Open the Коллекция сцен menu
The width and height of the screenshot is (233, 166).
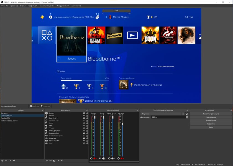tap(47, 6)
